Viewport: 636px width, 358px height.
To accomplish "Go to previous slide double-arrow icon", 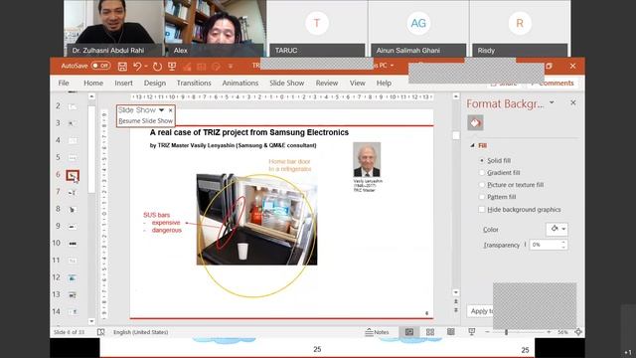I will coord(456,301).
